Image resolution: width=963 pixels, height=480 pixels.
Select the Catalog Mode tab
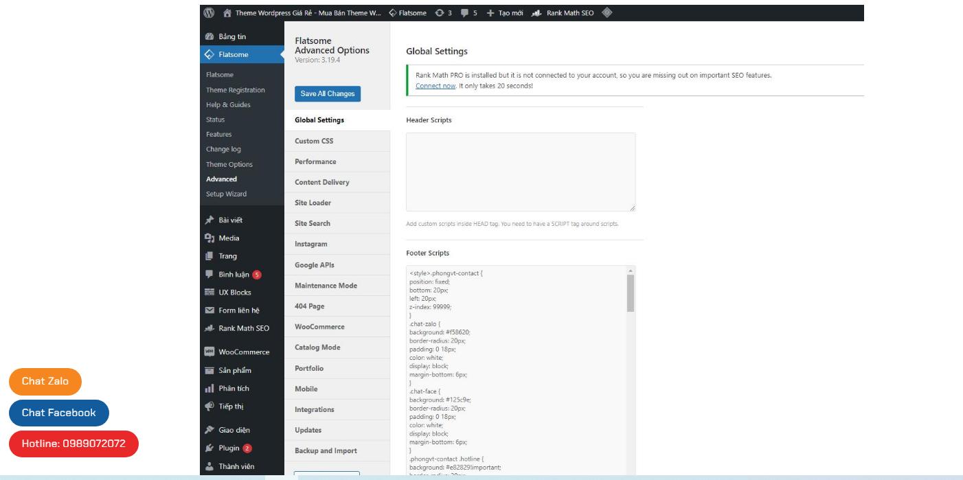[337, 347]
